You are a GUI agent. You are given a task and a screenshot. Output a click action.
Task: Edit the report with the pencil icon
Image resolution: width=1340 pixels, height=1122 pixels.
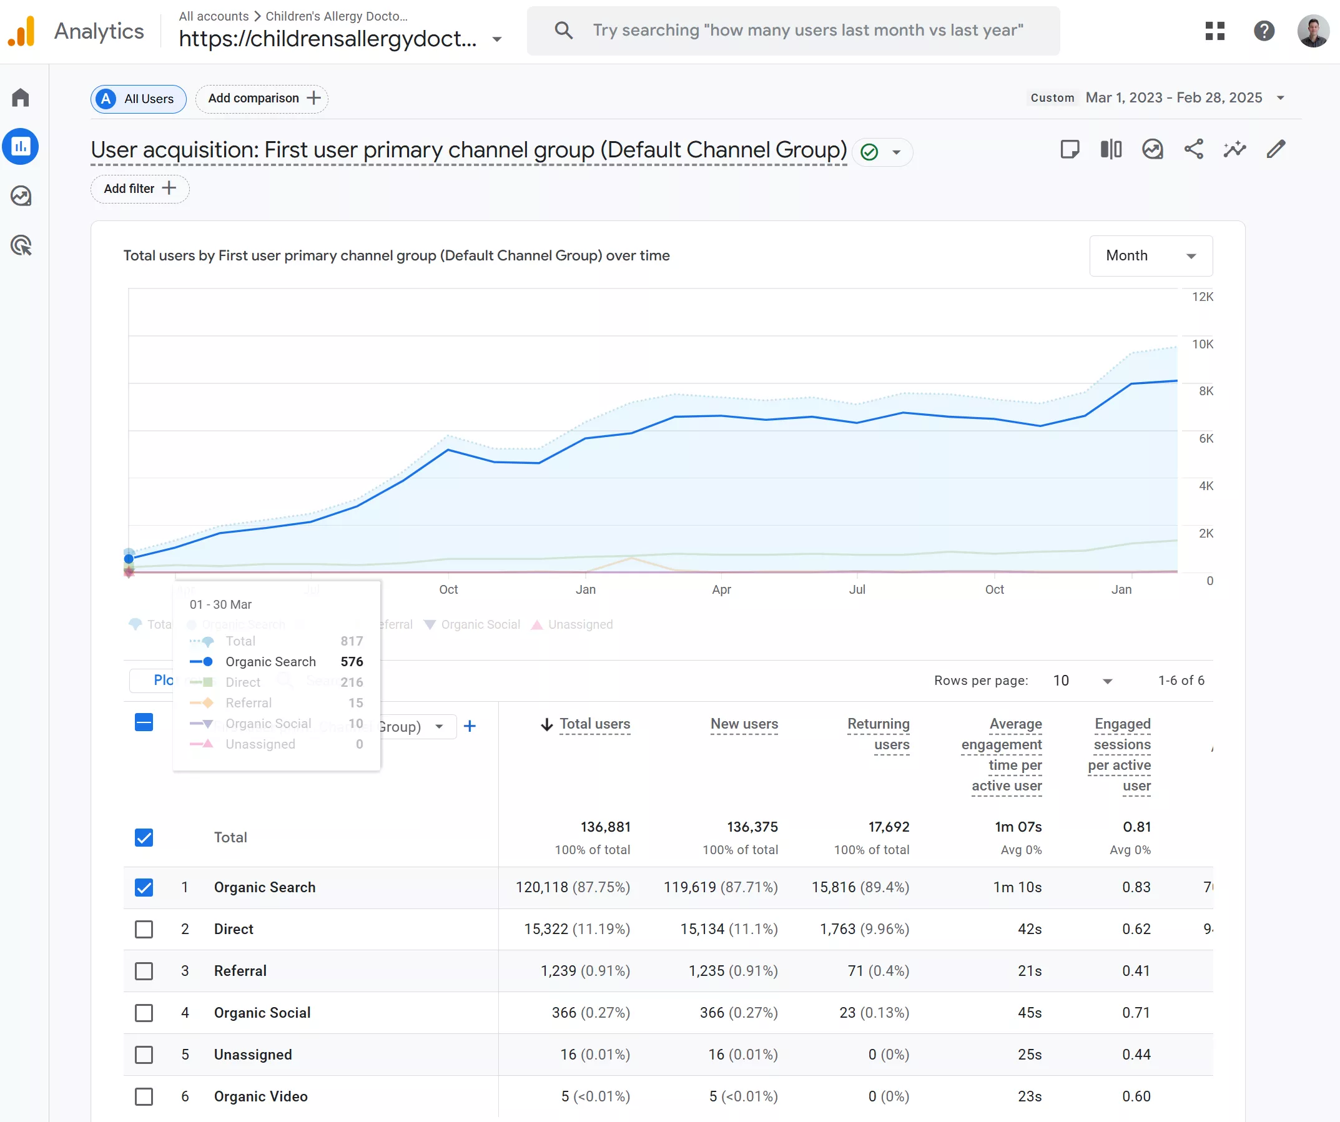click(1276, 149)
